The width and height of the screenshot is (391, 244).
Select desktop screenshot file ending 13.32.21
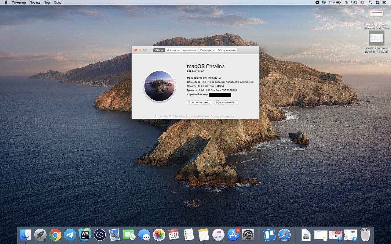point(377,42)
